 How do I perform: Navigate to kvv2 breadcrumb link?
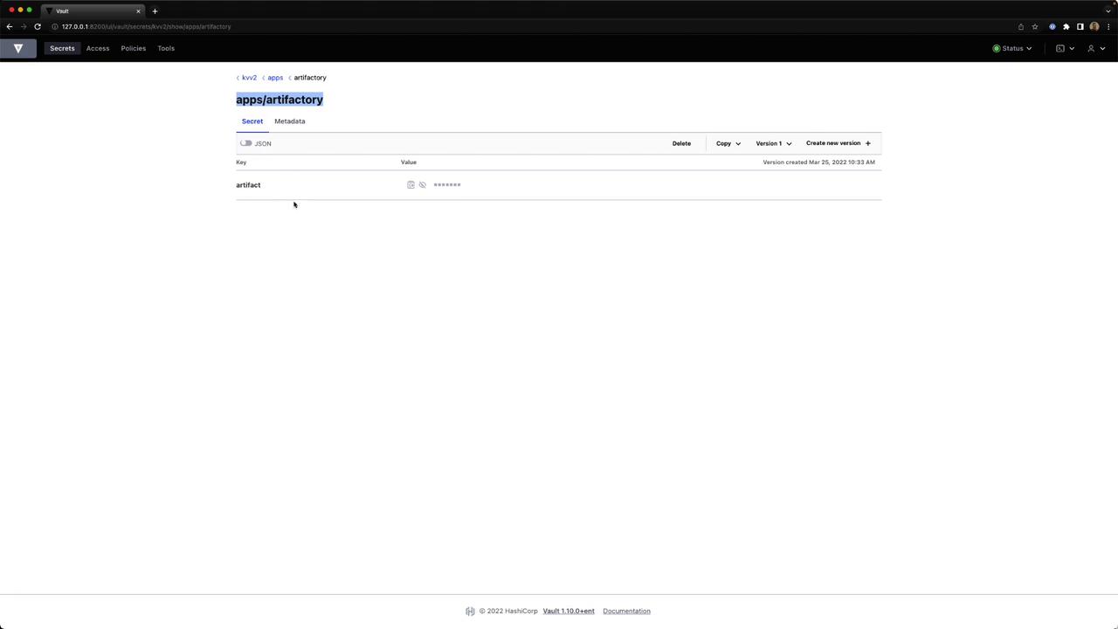(249, 78)
